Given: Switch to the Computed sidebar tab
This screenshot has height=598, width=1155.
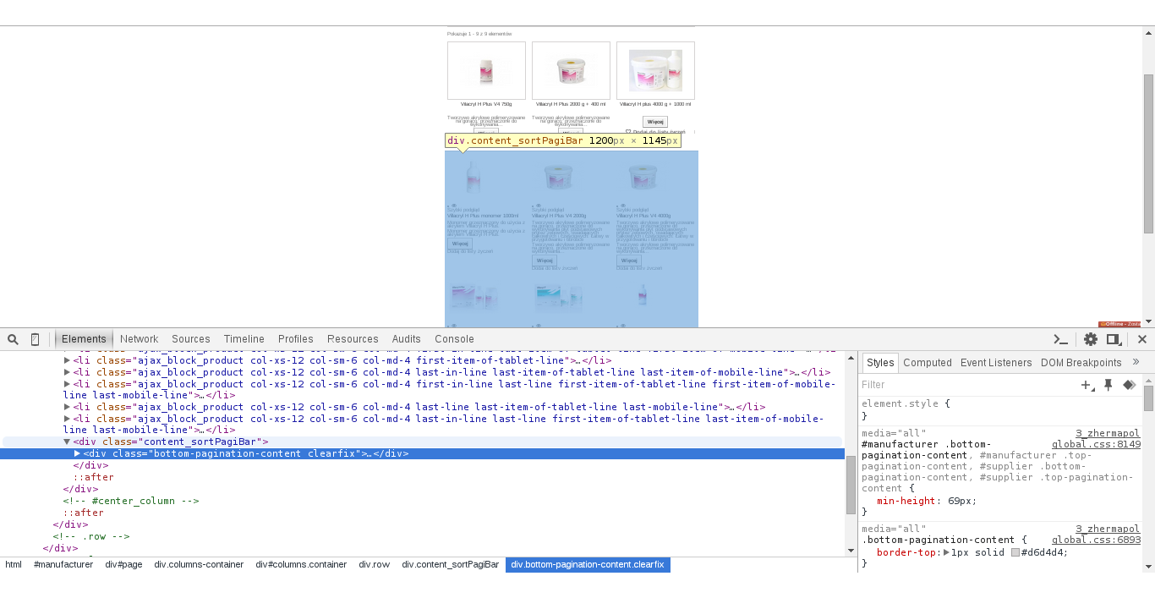Looking at the screenshot, I should tap(928, 362).
